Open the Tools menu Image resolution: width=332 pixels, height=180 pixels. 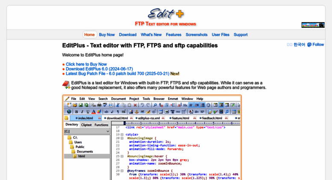(146, 99)
